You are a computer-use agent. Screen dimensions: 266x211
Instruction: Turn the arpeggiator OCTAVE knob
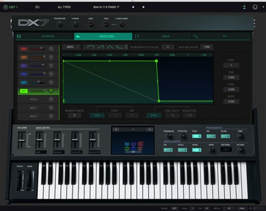tap(240, 149)
